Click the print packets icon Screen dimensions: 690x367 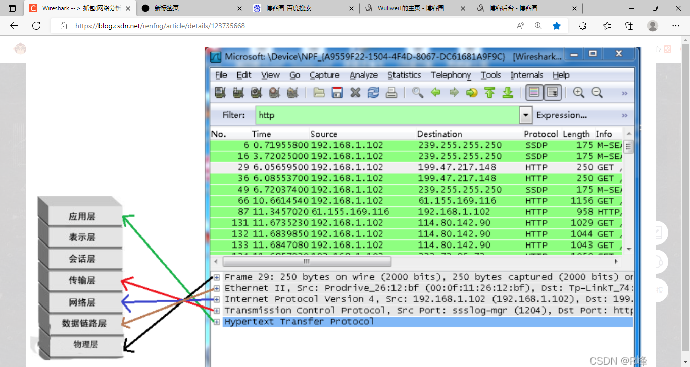(x=391, y=93)
